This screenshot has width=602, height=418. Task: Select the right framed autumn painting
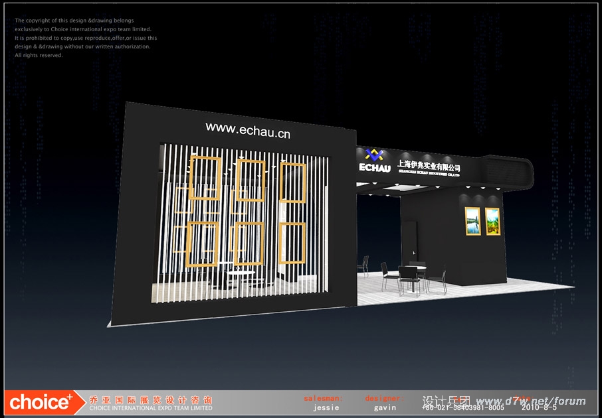(492, 221)
